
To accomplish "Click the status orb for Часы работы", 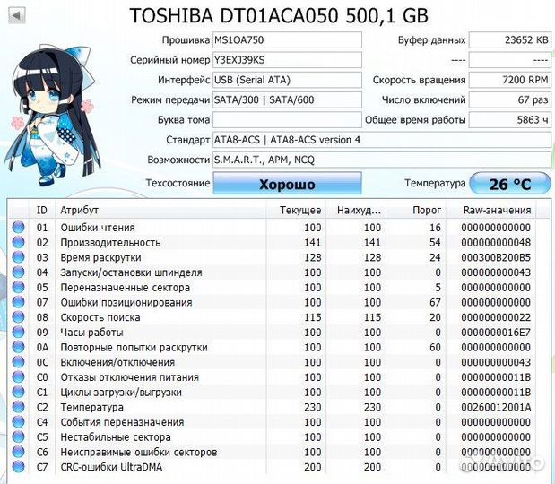I will pos(18,333).
